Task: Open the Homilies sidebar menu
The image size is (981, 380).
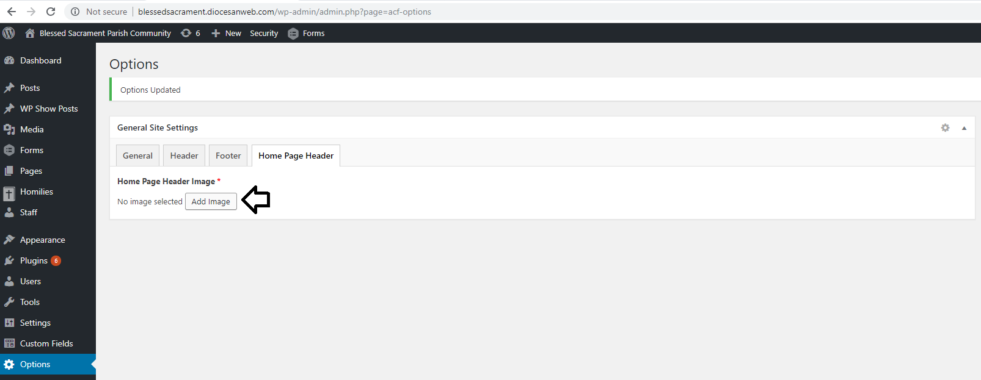Action: [36, 192]
